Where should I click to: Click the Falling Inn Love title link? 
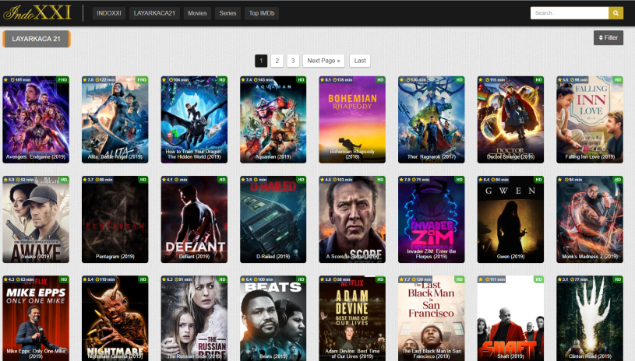589,157
